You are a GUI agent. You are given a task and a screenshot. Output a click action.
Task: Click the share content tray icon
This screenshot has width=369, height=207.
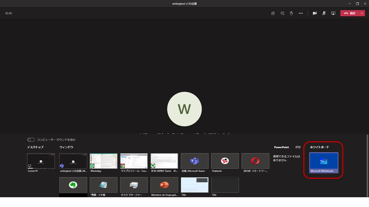coord(333,13)
